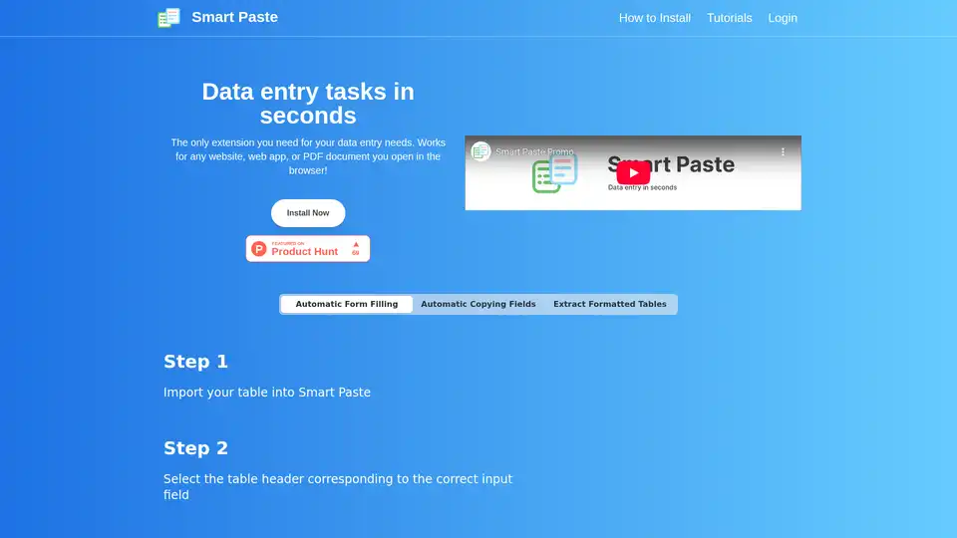
Task: Click the Smart Paste logo icon in header
Action: pos(168,18)
